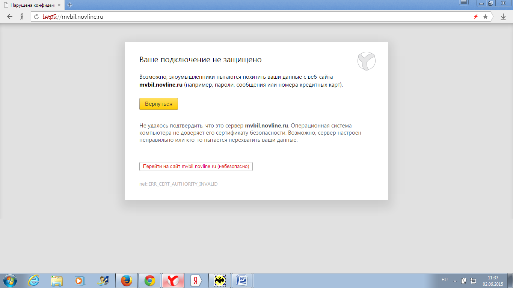The height and width of the screenshot is (288, 513).
Task: Open the downloads arrow icon
Action: point(503,16)
